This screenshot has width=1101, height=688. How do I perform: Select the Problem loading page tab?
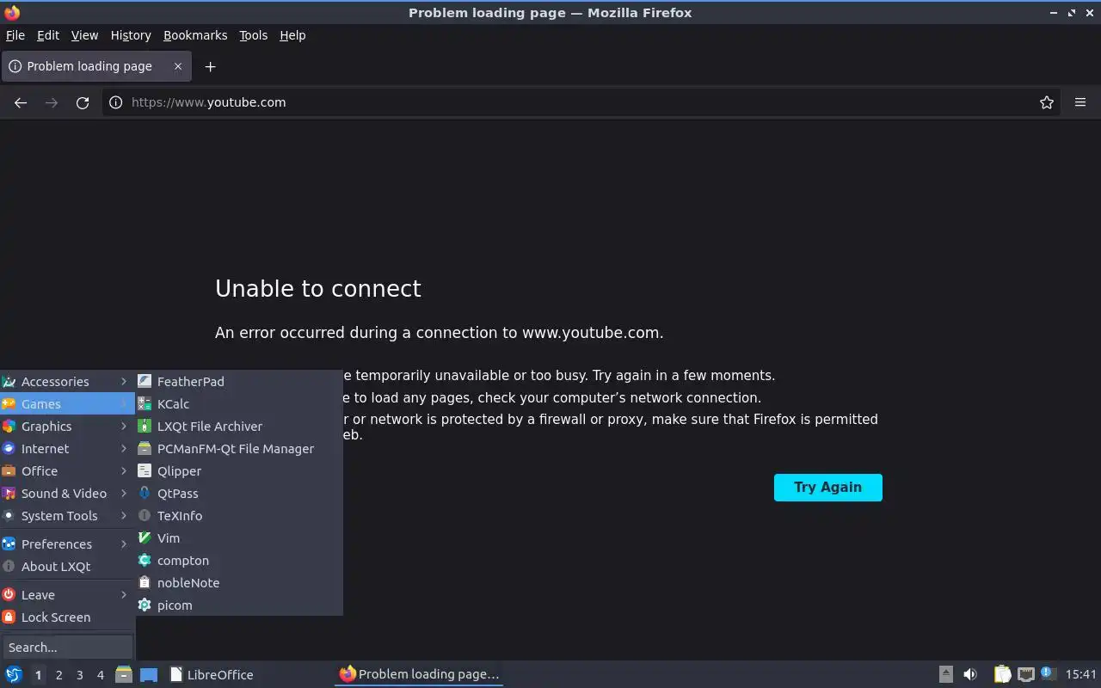tap(95, 66)
